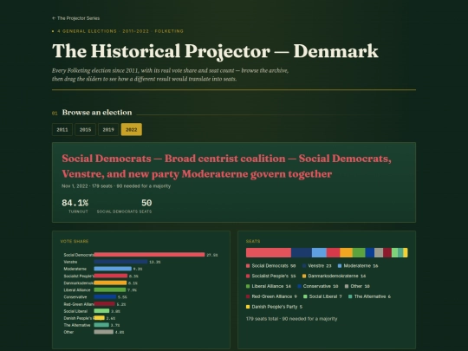Click the Conservative legend swatch
This screenshot has width=468, height=351.
click(x=299, y=286)
